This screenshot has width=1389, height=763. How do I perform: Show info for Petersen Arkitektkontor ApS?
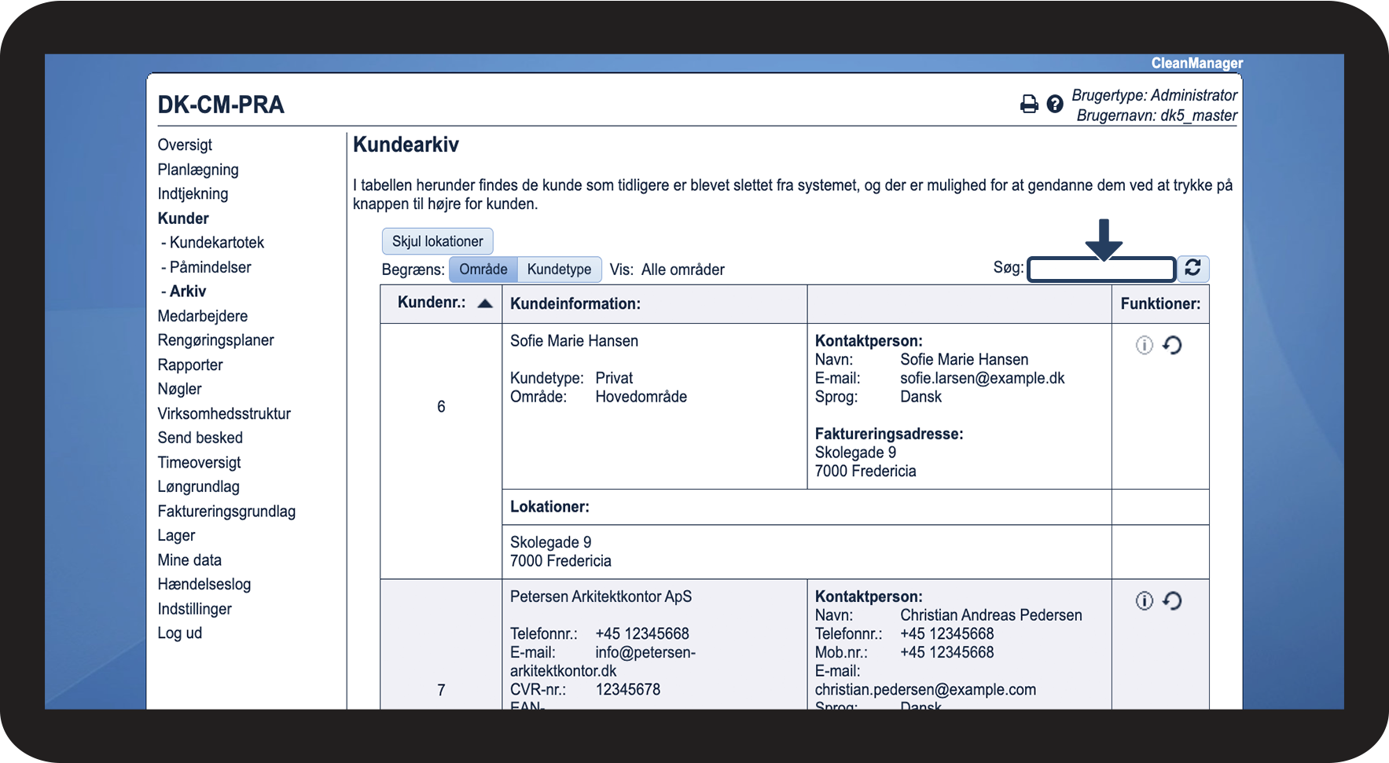click(x=1144, y=601)
